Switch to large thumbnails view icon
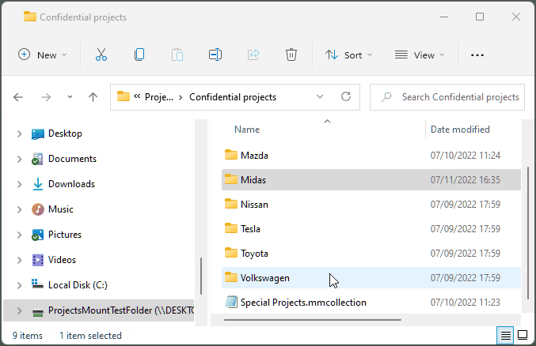The height and width of the screenshot is (346, 536). 523,336
